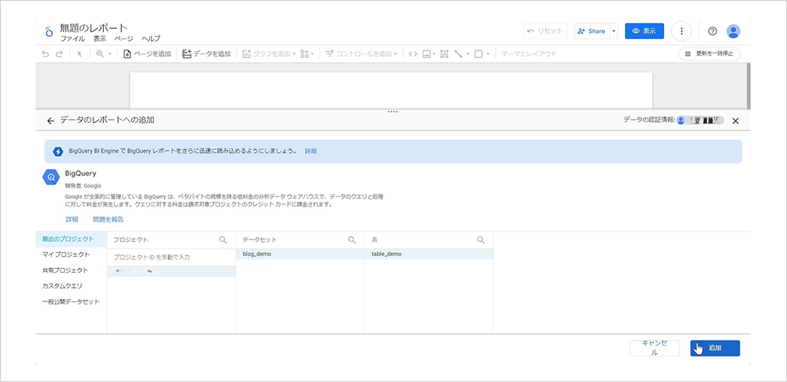Click 問題を報告 link
This screenshot has width=787, height=382.
[108, 219]
